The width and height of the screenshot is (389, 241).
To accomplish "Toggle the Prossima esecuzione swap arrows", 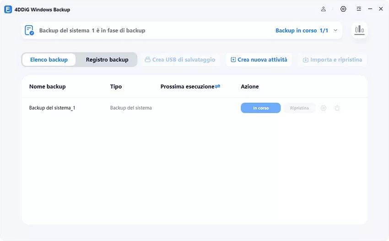I will [218, 86].
